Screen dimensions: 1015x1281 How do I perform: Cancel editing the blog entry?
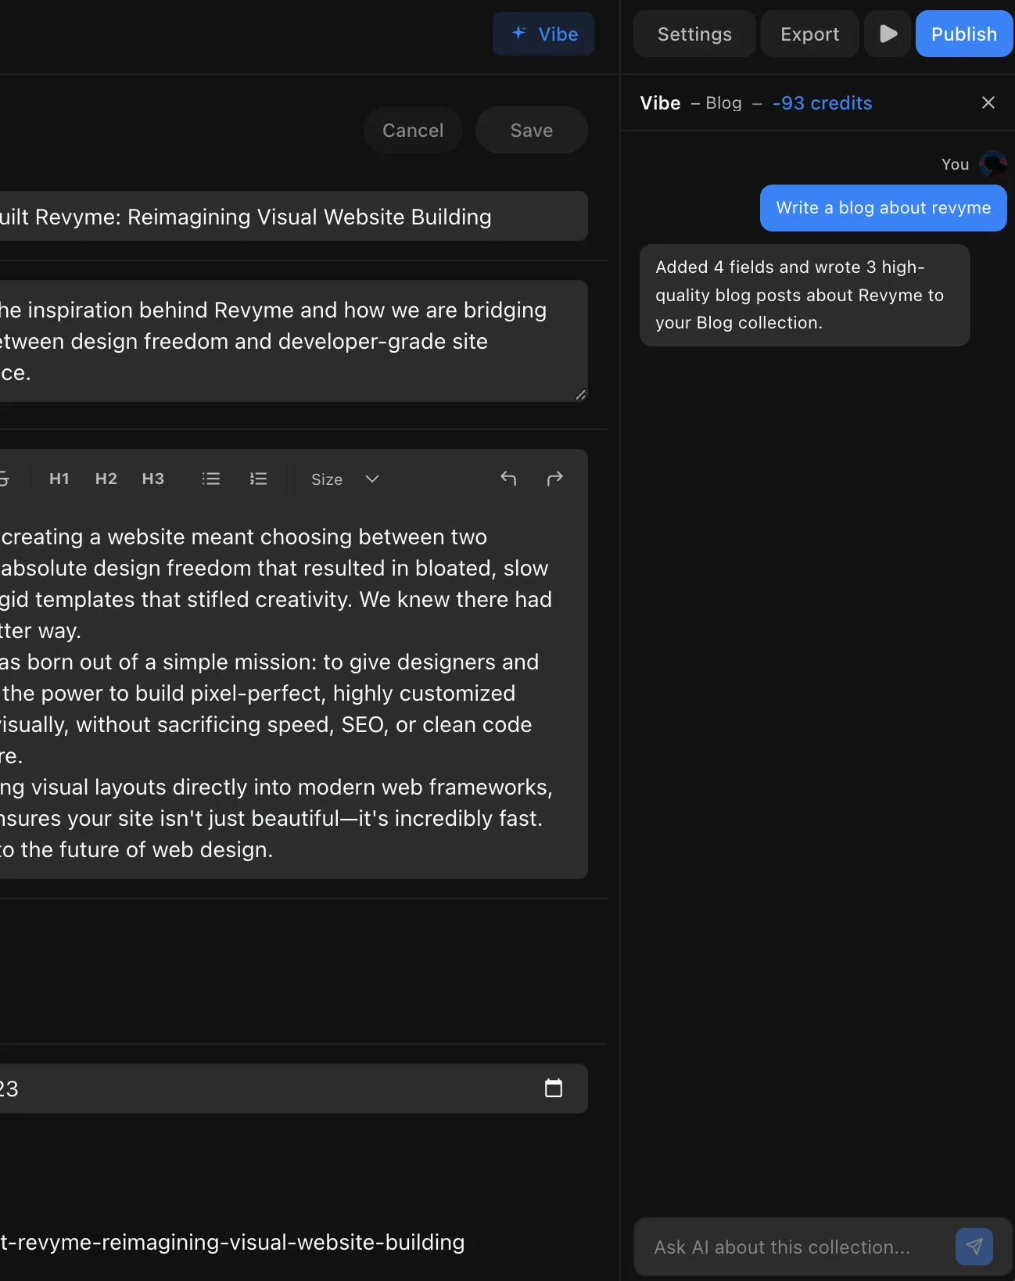413,130
